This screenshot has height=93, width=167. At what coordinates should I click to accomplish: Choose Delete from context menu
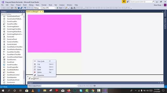coord(45,72)
